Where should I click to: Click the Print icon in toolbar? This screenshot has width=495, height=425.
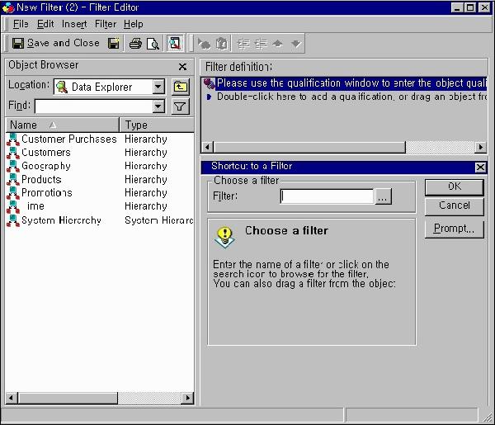[136, 43]
